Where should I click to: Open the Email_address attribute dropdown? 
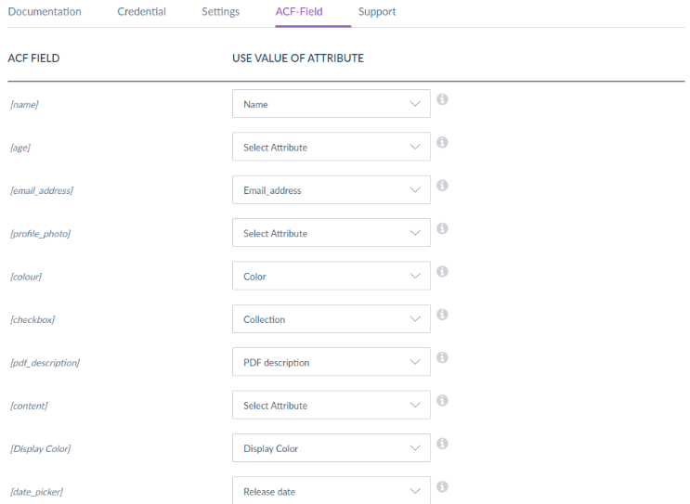click(331, 190)
